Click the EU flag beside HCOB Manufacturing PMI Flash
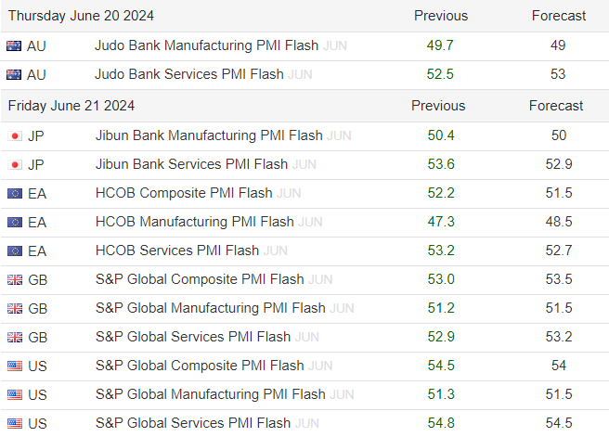The width and height of the screenshot is (609, 437). [15, 223]
